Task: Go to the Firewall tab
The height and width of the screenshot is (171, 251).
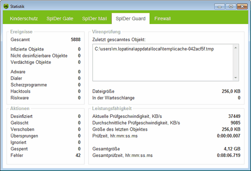Action: tap(163, 18)
